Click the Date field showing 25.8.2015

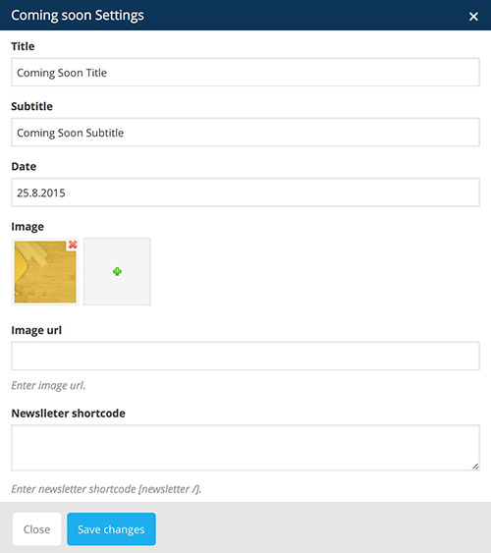click(x=245, y=193)
